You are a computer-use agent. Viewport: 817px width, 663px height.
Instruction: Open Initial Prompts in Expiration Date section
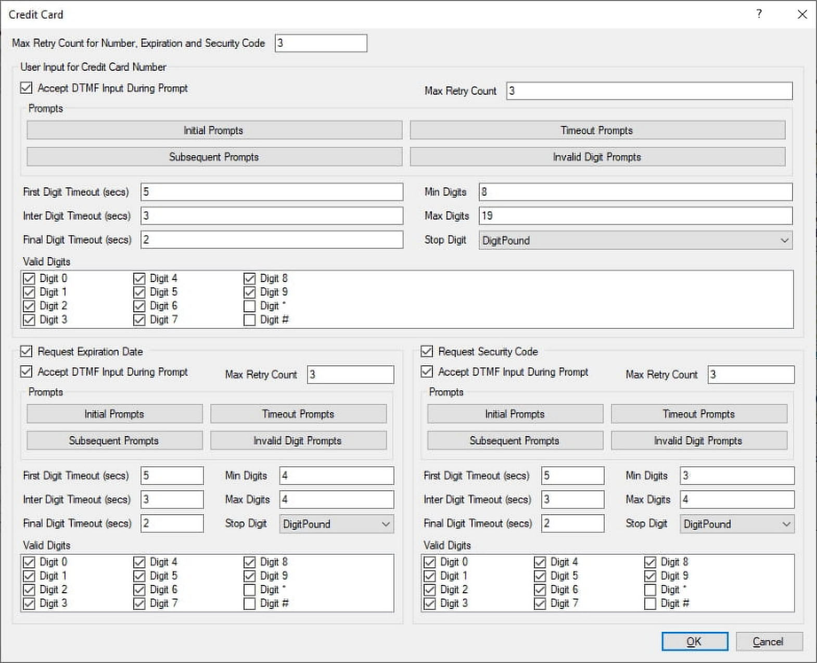click(114, 414)
